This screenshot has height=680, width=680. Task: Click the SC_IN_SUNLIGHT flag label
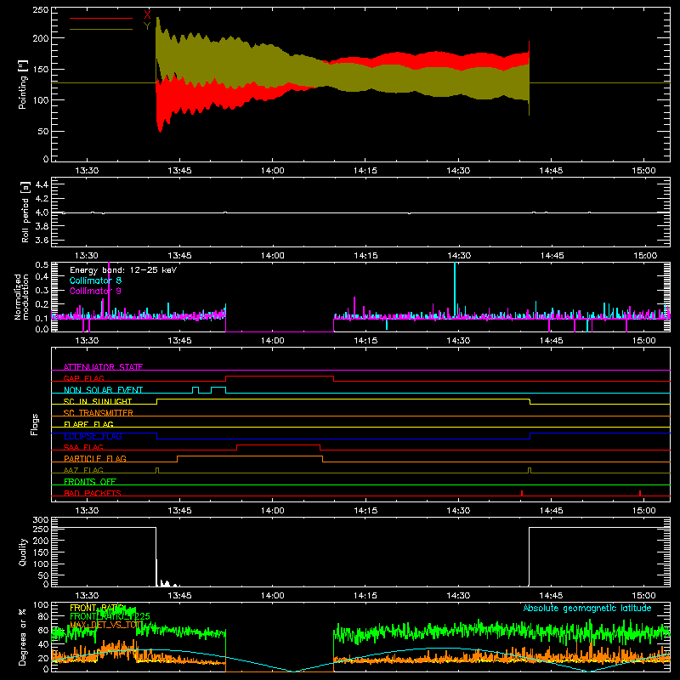(98, 401)
